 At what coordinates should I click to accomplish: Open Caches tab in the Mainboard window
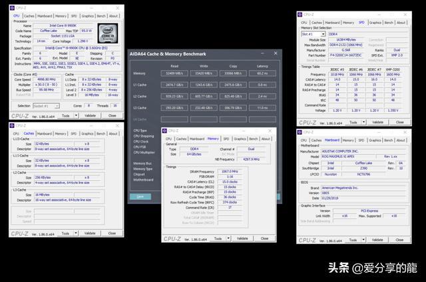pyautogui.click(x=317, y=140)
